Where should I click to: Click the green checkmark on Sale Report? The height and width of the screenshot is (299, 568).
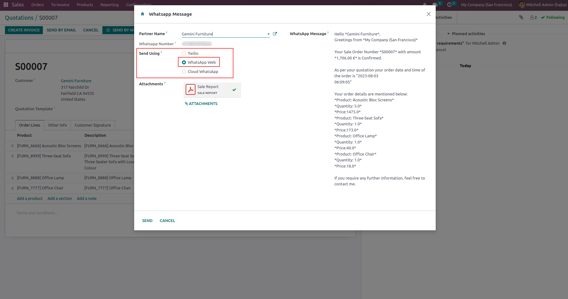coord(234,90)
